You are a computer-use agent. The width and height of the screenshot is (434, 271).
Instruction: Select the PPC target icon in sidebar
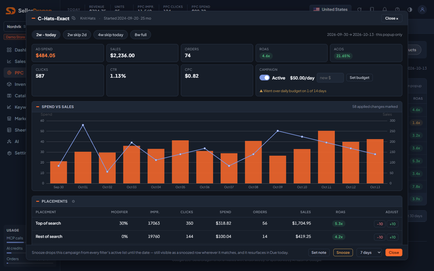pos(9,73)
